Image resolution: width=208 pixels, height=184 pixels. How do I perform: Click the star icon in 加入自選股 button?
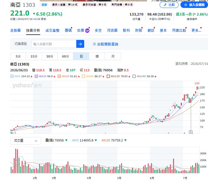(x=186, y=5)
